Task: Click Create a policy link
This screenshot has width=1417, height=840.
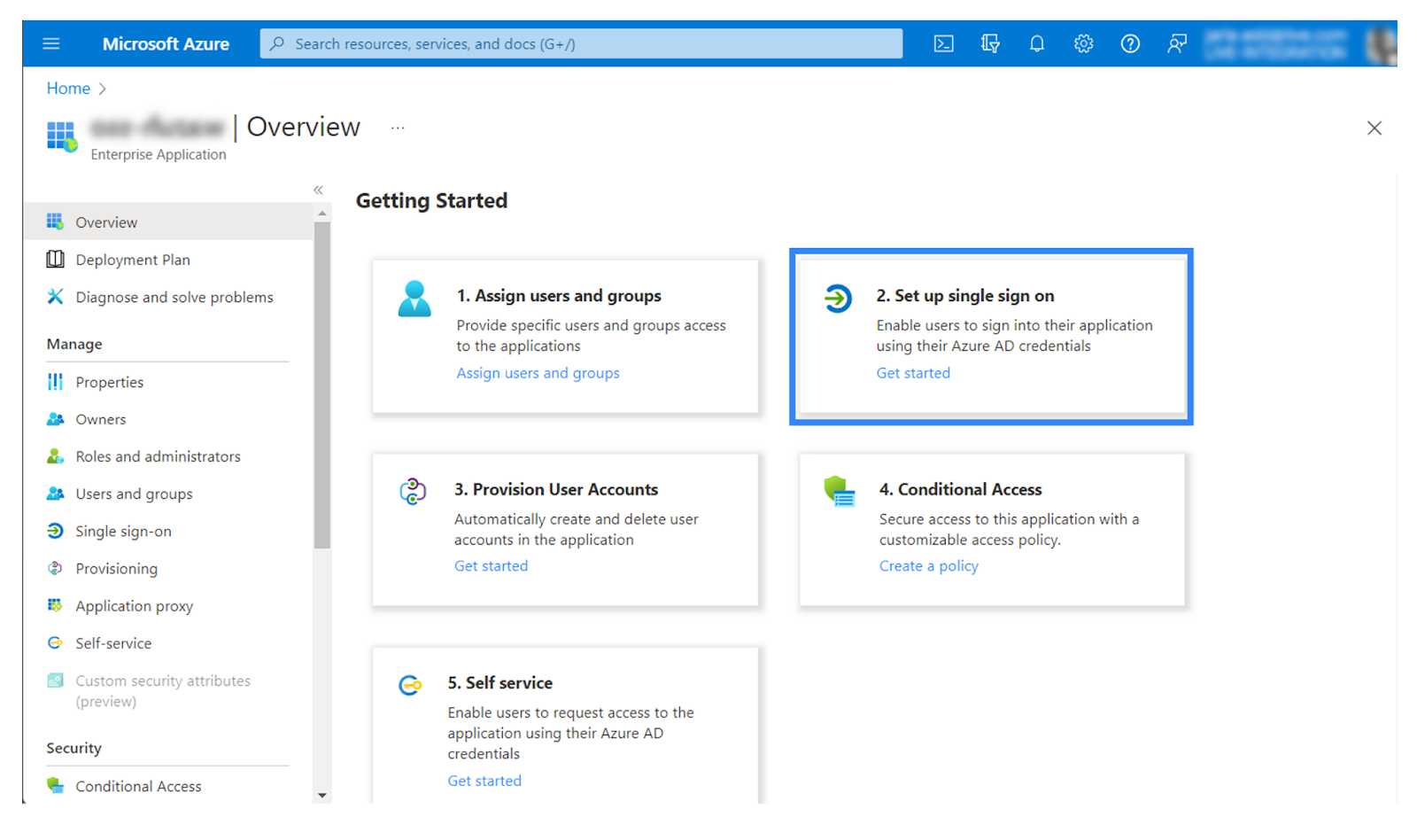Action: coord(928,565)
